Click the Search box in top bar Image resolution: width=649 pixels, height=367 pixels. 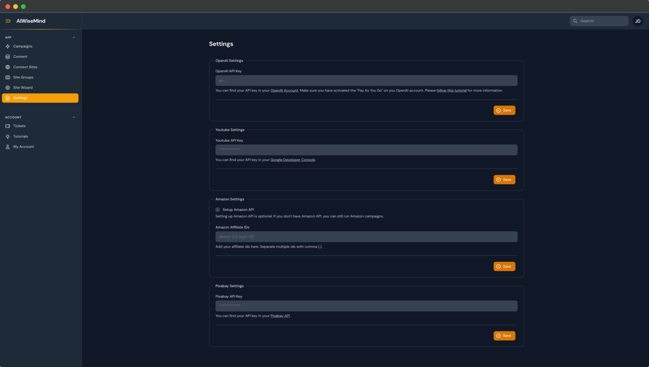click(x=599, y=21)
